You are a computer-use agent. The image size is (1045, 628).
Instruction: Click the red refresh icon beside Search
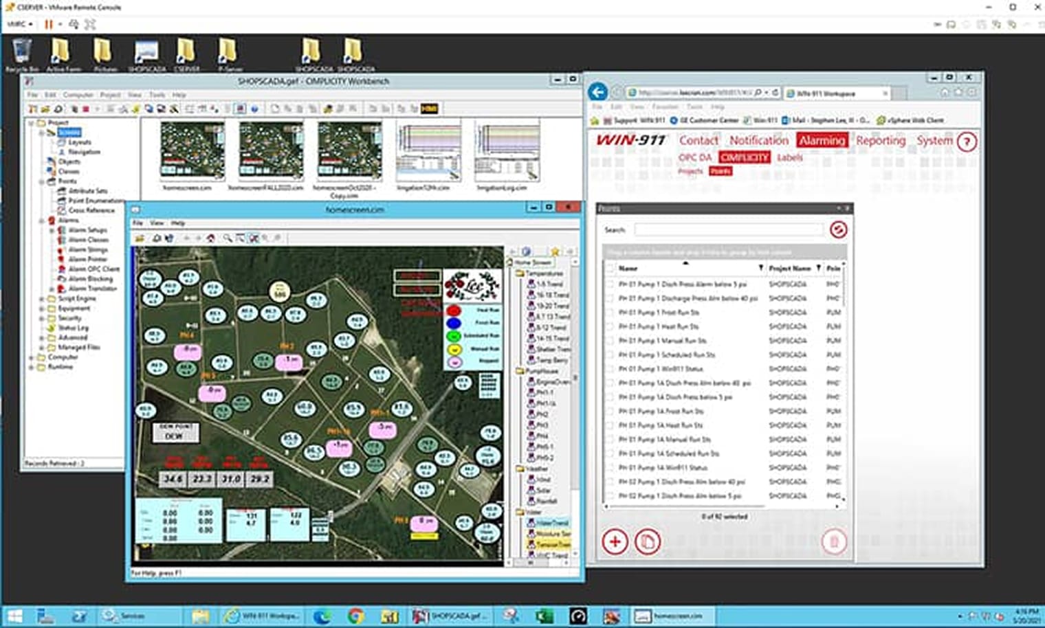tap(837, 229)
